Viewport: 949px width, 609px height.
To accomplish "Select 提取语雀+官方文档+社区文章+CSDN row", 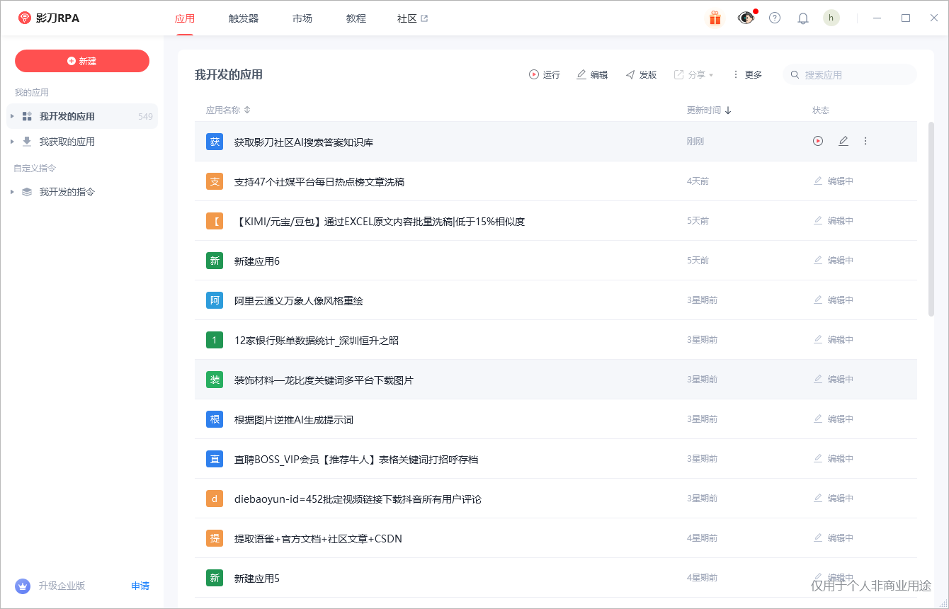I will point(556,538).
